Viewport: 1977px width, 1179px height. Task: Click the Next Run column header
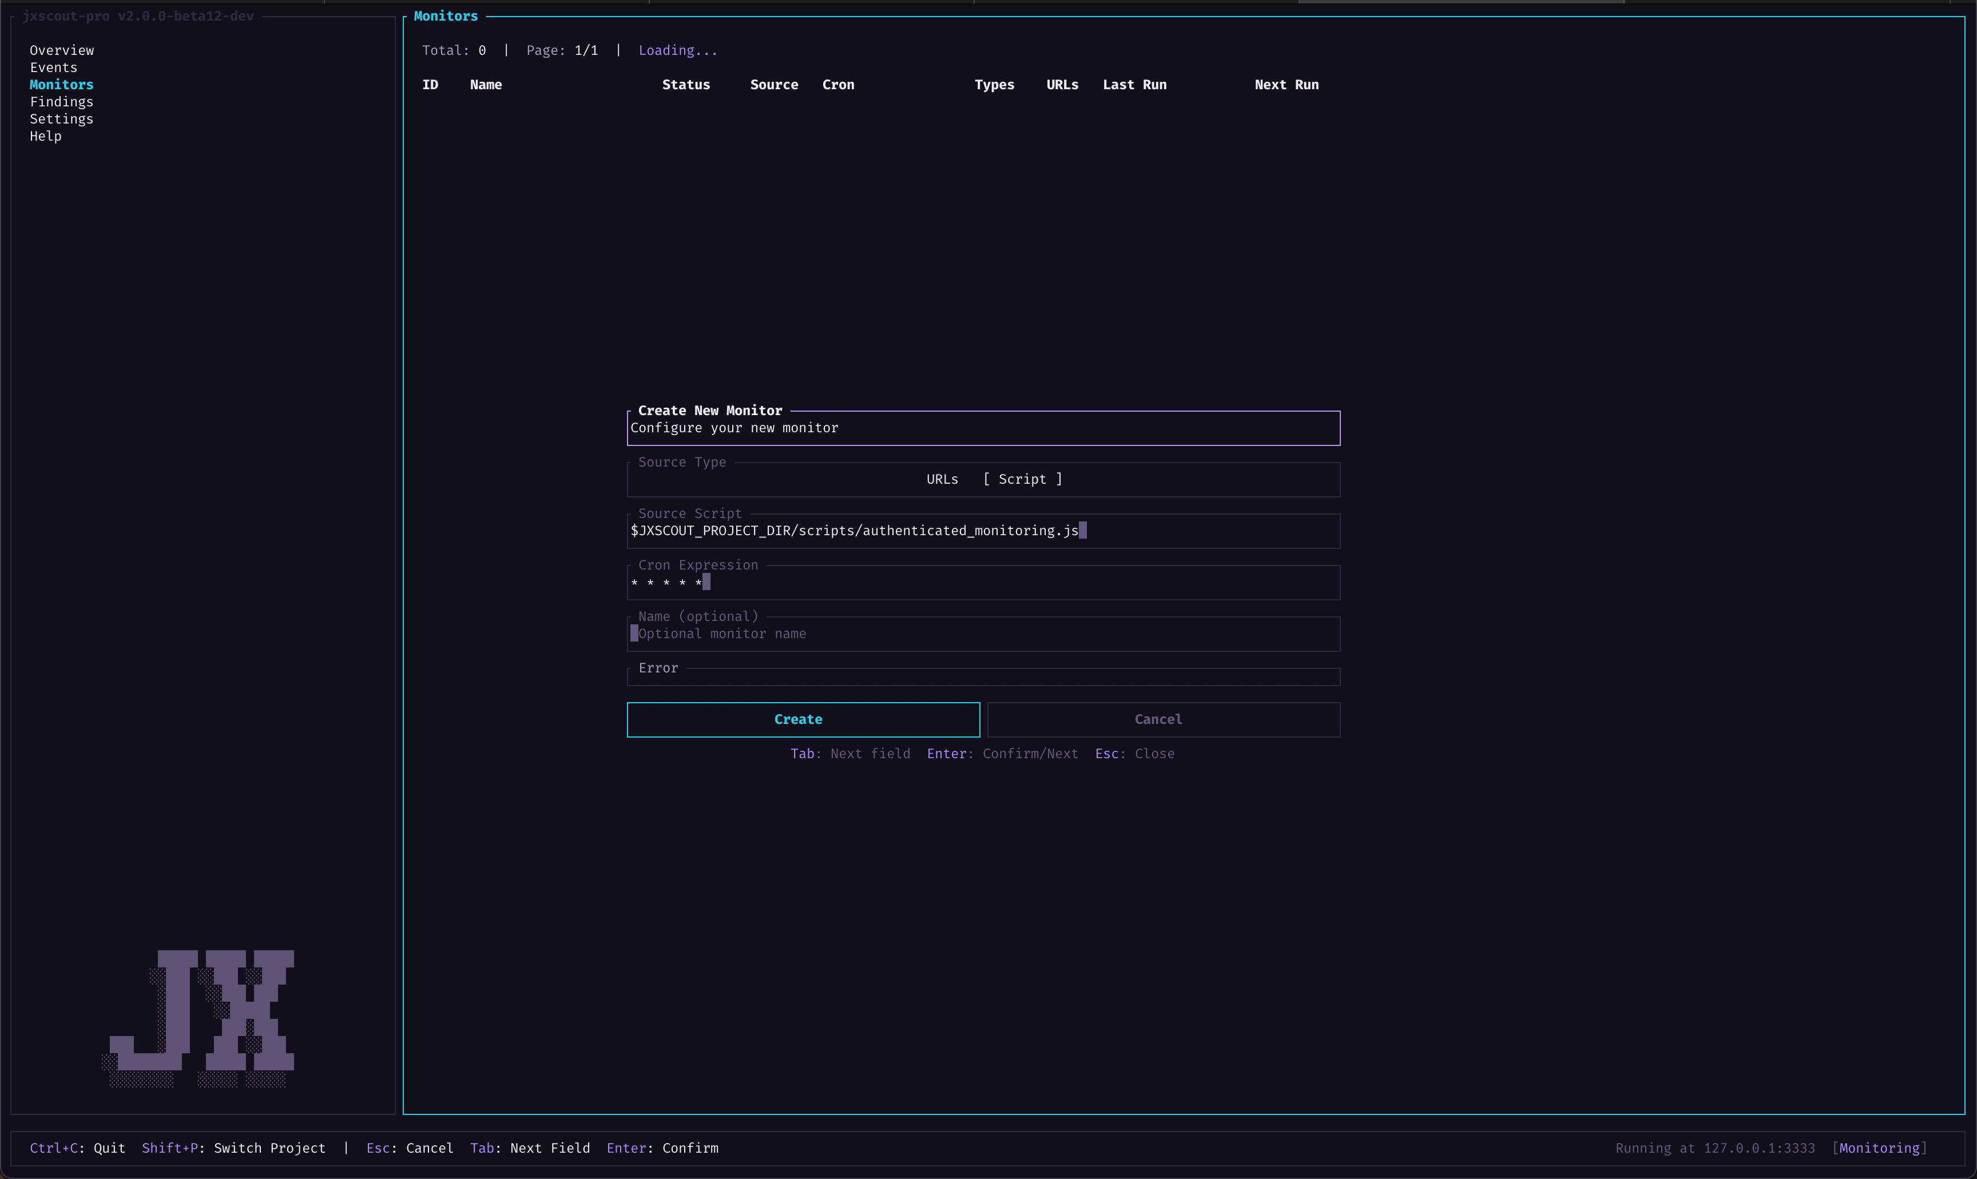pos(1287,84)
